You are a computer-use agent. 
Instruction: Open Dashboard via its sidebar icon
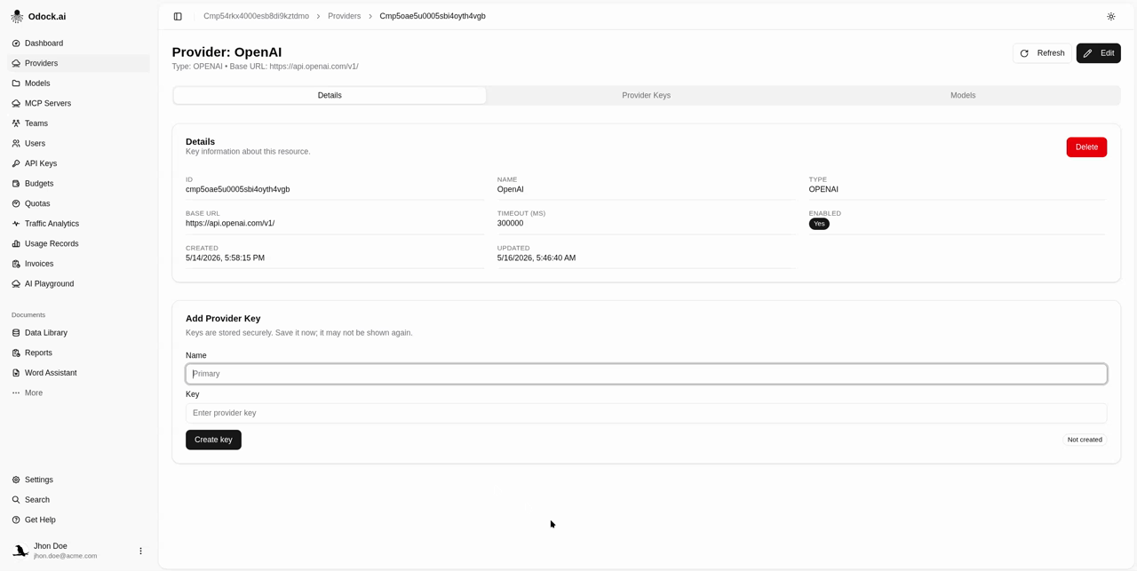(16, 44)
